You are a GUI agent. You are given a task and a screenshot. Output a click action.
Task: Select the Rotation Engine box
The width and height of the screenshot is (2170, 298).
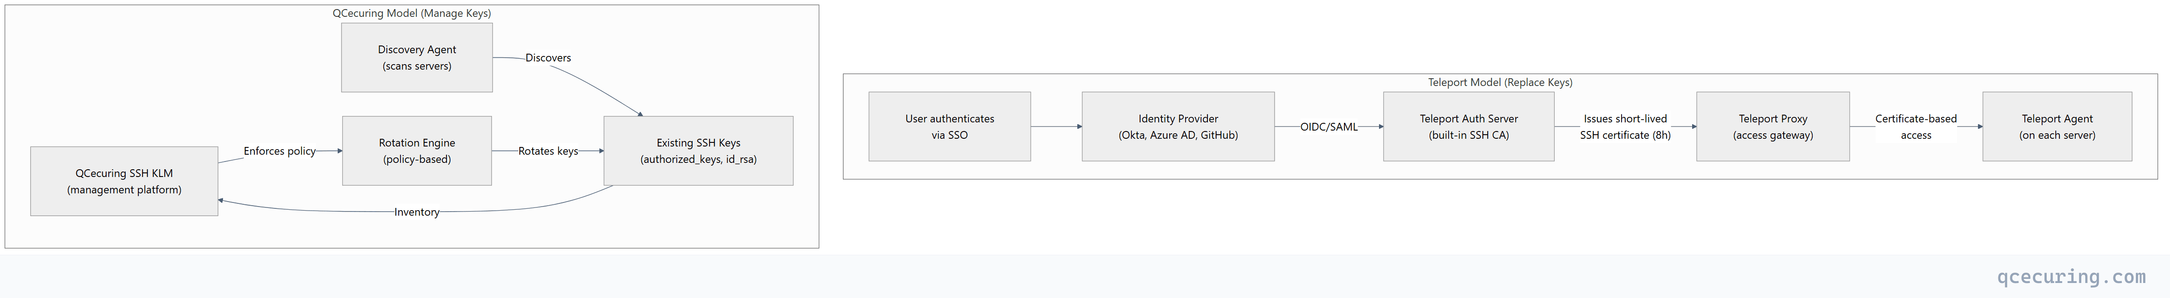click(417, 151)
